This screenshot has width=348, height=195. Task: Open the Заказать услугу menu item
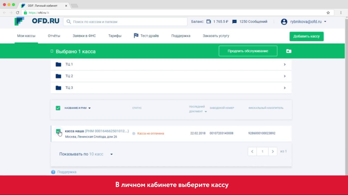click(216, 36)
